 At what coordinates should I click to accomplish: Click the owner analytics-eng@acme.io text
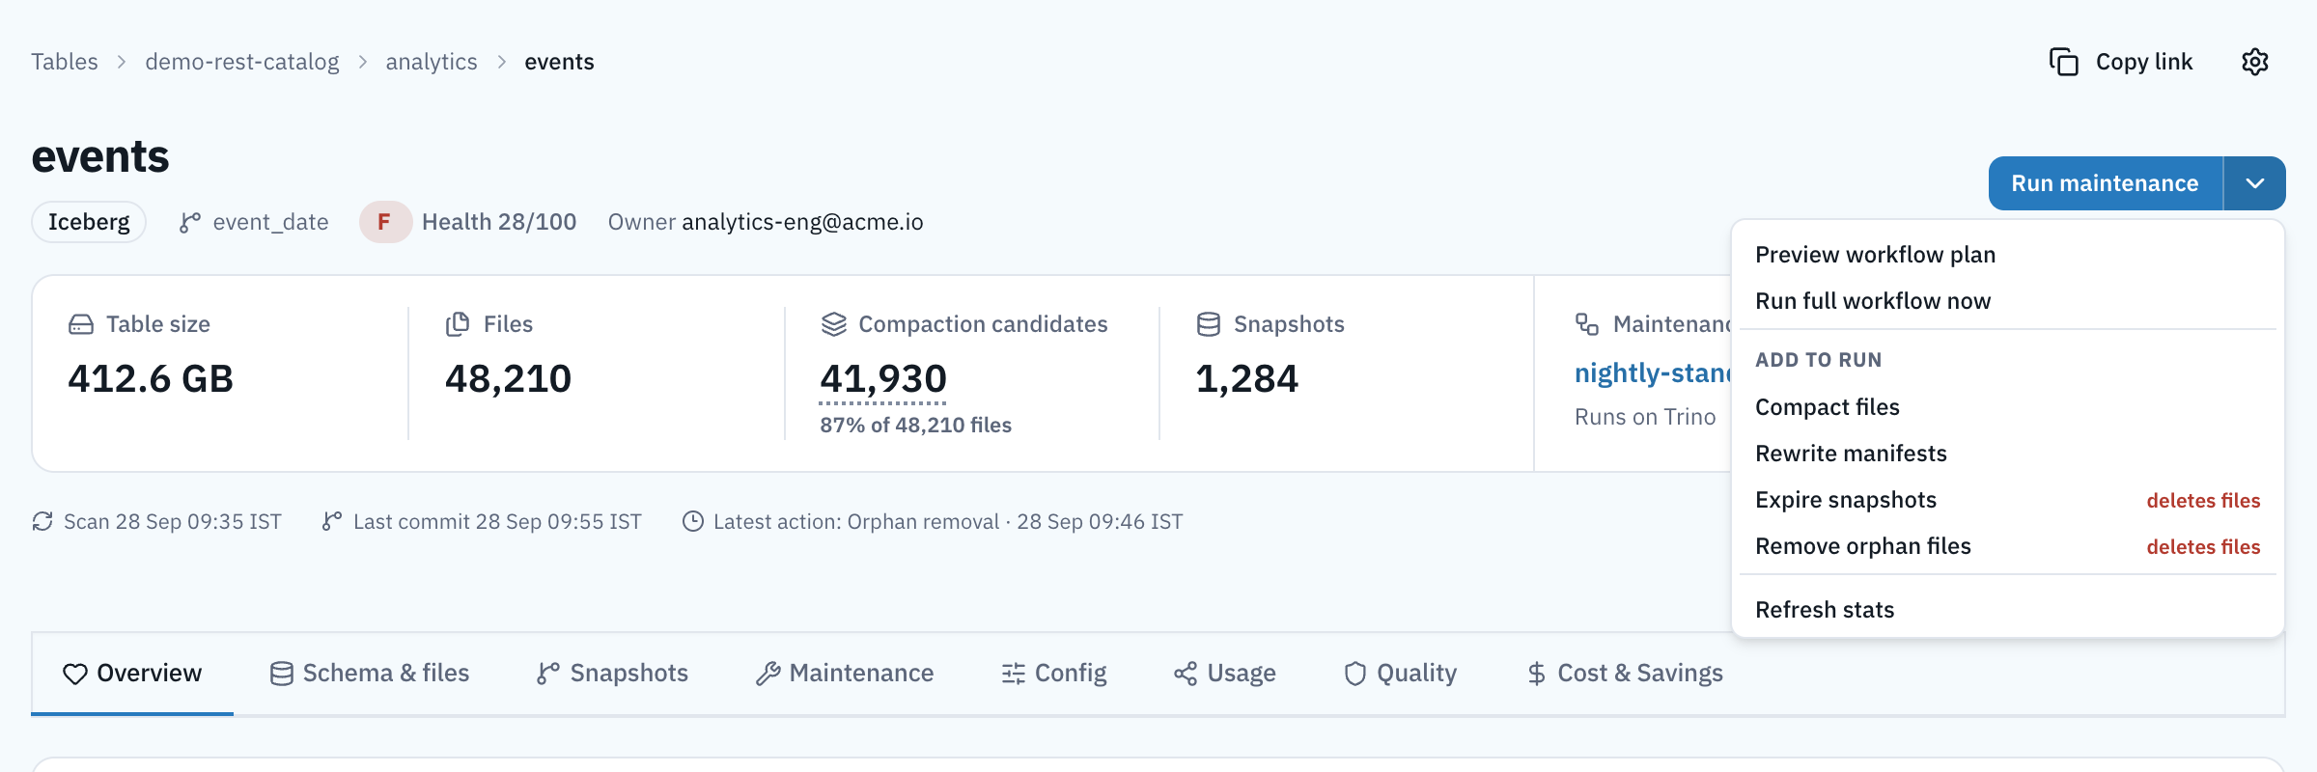[802, 222]
